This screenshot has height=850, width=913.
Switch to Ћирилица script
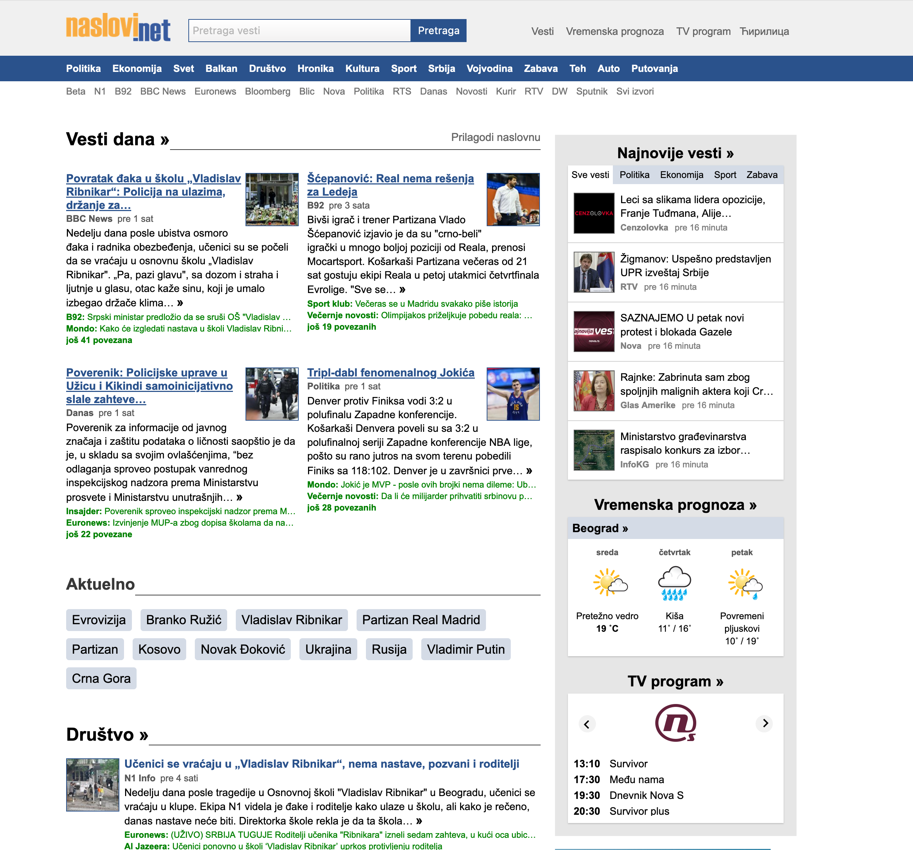point(764,31)
